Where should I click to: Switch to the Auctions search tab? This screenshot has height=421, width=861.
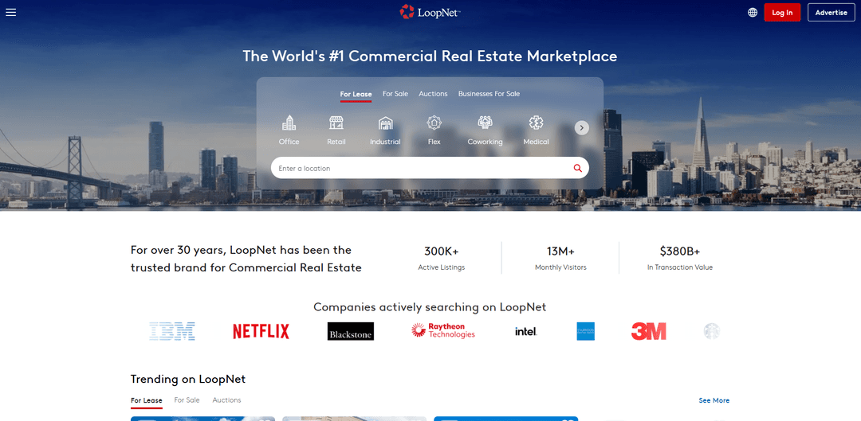click(433, 94)
